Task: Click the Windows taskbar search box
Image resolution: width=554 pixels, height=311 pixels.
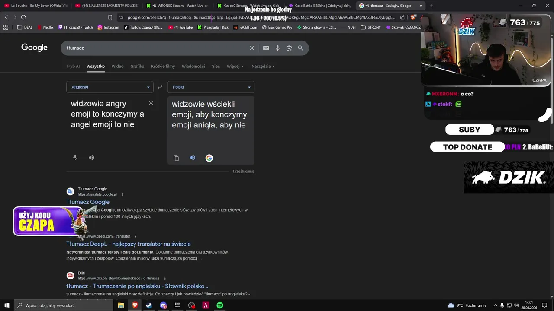Action: click(64, 305)
